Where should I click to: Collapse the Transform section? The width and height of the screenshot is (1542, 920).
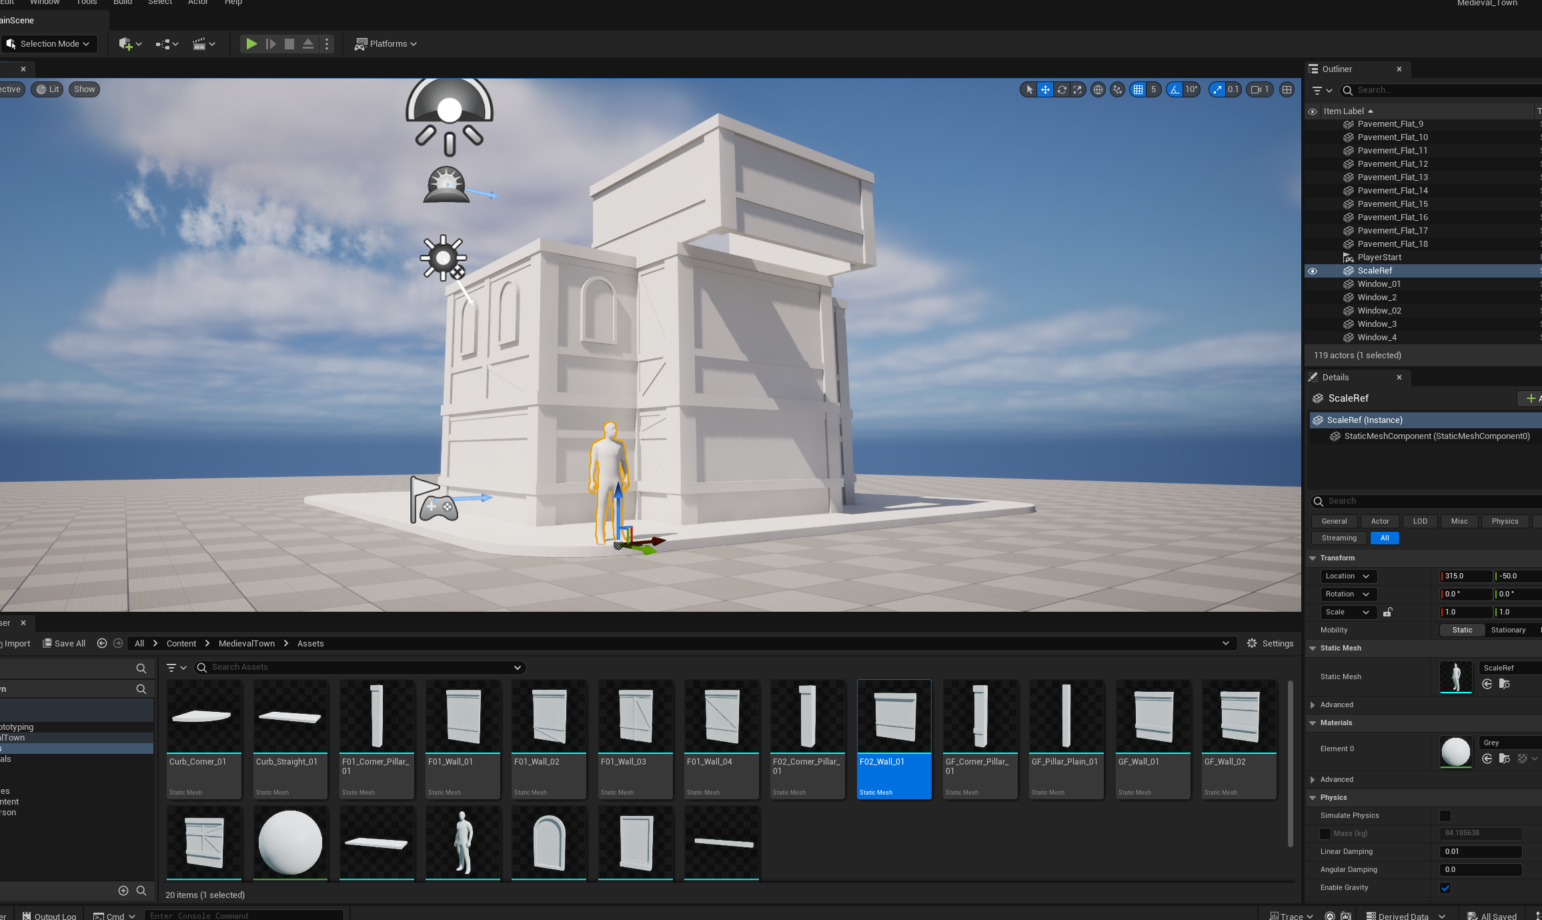(x=1313, y=558)
